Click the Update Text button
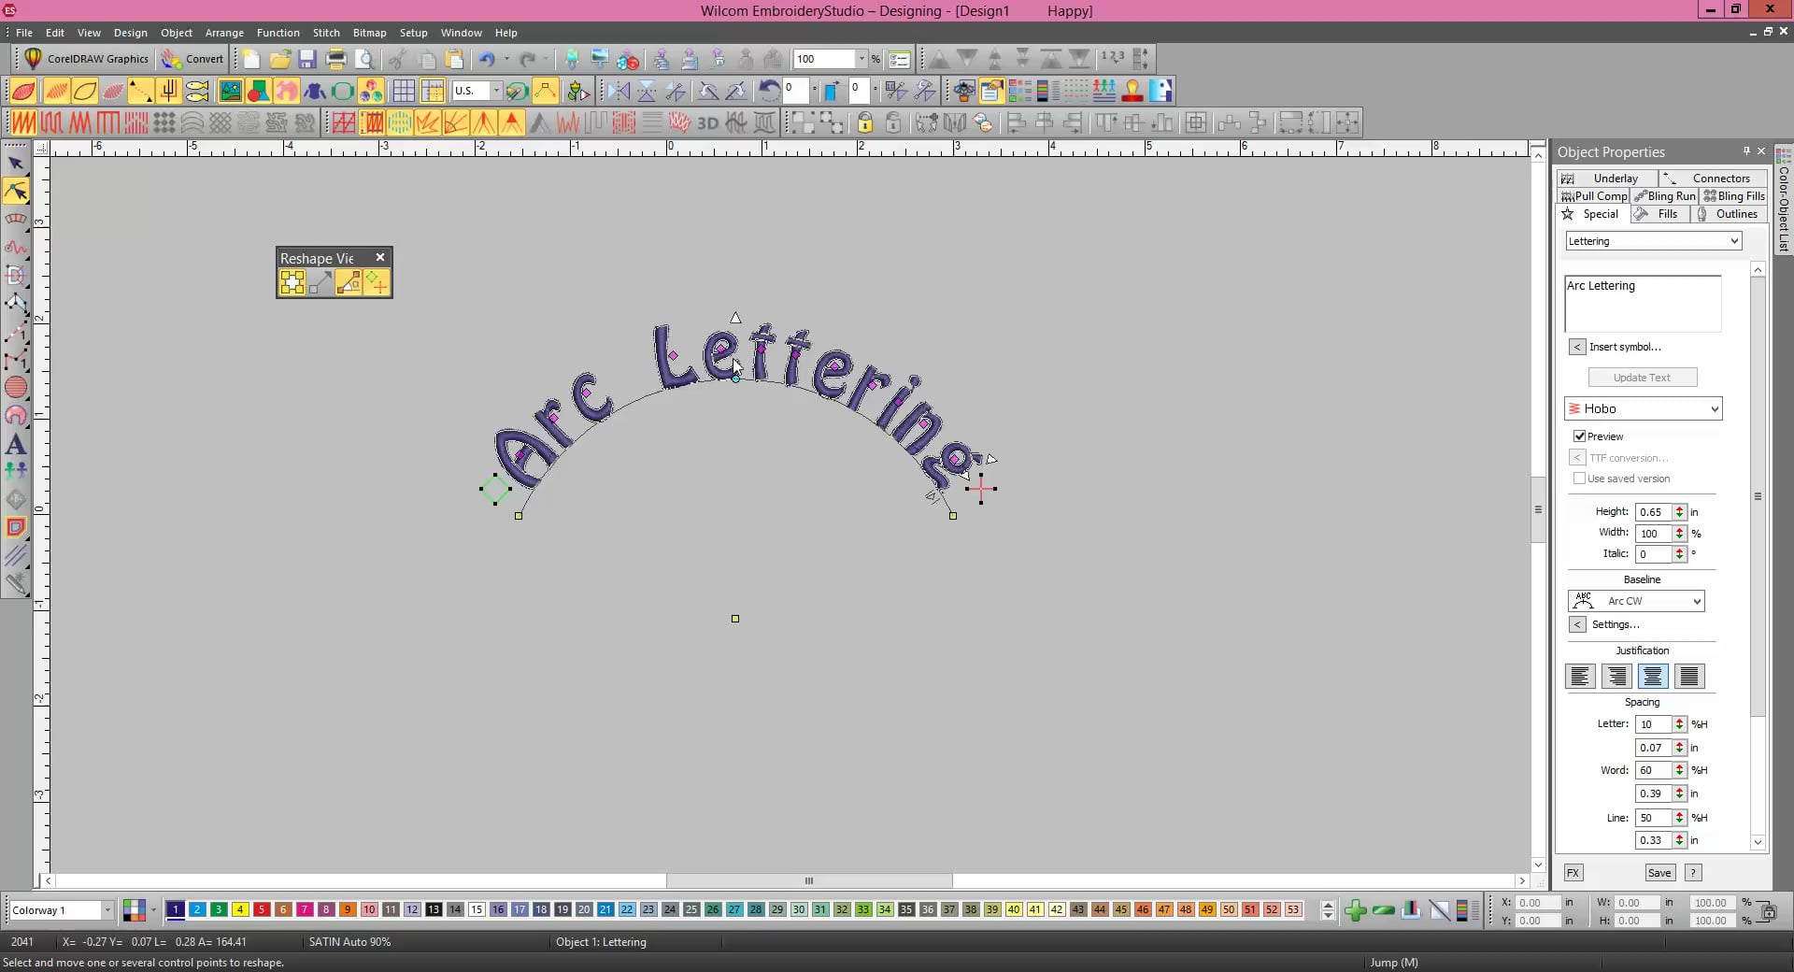The width and height of the screenshot is (1794, 972). coord(1642,377)
